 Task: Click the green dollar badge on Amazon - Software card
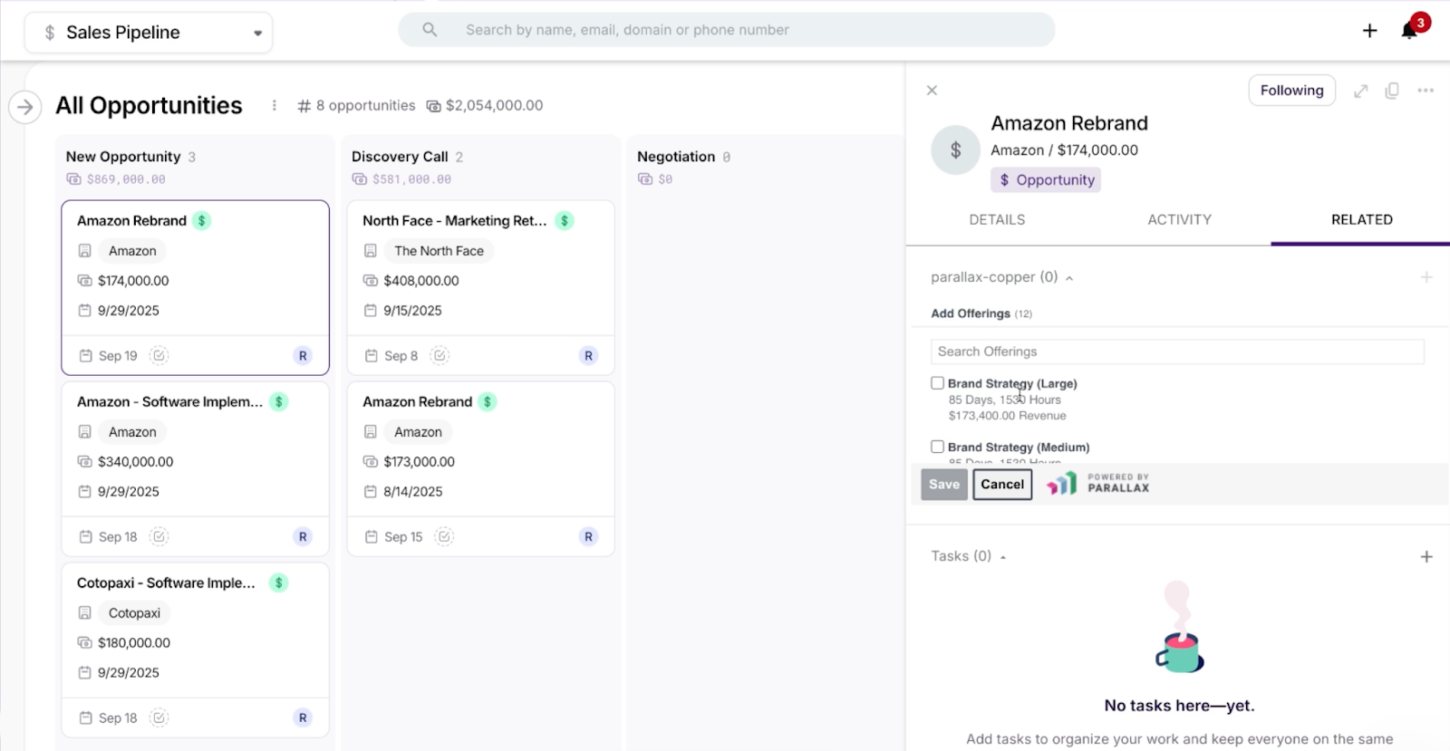[x=279, y=401]
